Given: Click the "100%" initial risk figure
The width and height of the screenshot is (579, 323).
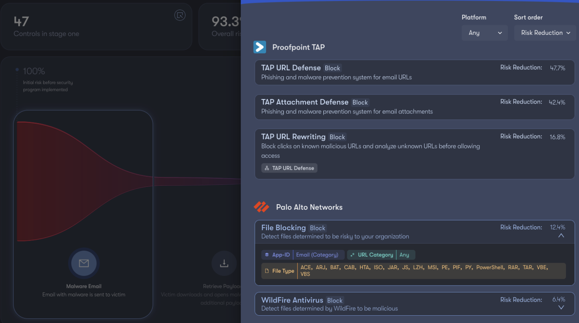Looking at the screenshot, I should coord(34,71).
